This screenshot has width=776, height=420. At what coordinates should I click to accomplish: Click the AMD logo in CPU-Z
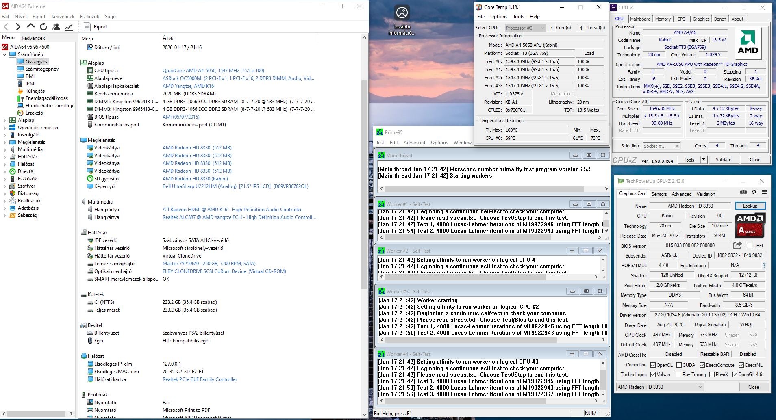(x=748, y=43)
